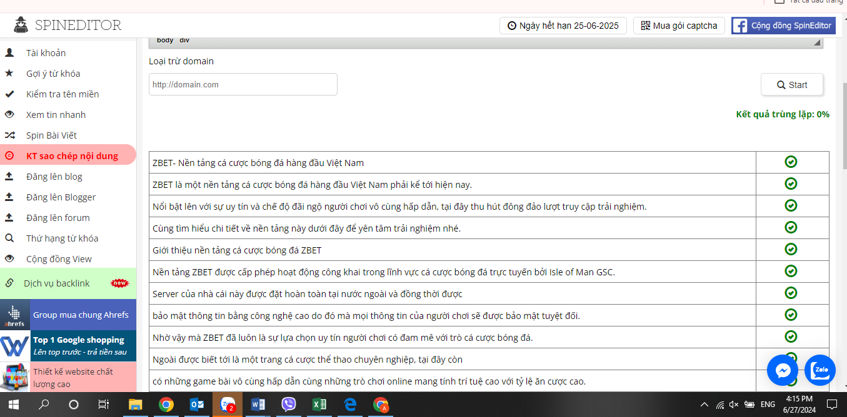Click the Ahrefs logo thumbnail
Image resolution: width=847 pixels, height=417 pixels.
[x=15, y=315]
